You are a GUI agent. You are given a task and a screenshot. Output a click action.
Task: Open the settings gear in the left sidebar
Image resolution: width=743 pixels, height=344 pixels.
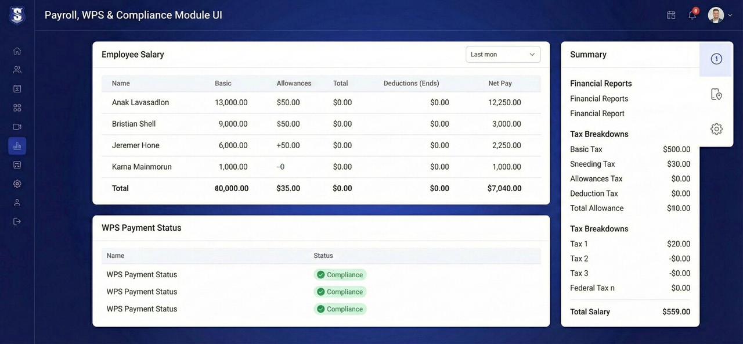tap(17, 184)
